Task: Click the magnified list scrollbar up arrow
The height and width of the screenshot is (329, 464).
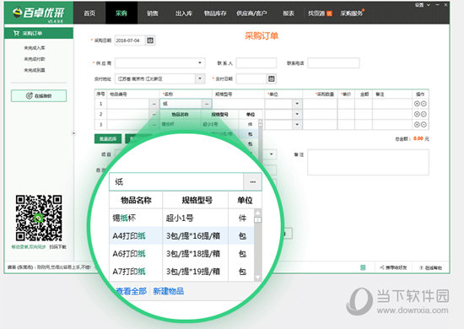Action: coord(258,212)
